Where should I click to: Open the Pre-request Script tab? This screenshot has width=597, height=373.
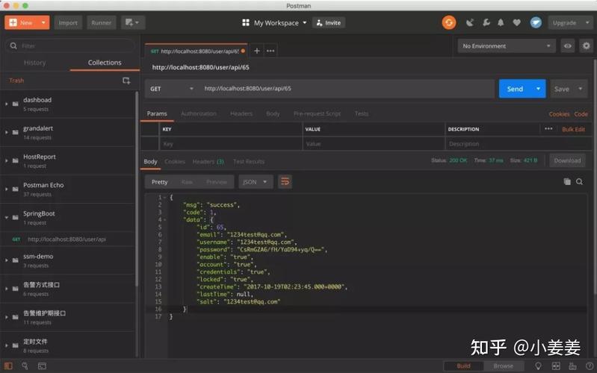pyautogui.click(x=317, y=113)
